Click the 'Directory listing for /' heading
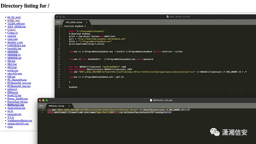The height and width of the screenshot is (144, 256). pyautogui.click(x=25, y=6)
